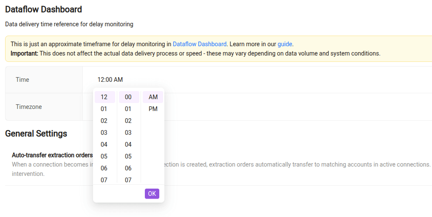
Task: Confirm time with the OK button
Action: point(152,194)
